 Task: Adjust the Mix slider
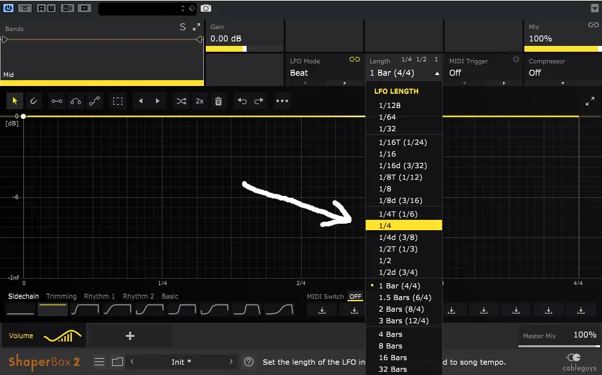(x=563, y=48)
